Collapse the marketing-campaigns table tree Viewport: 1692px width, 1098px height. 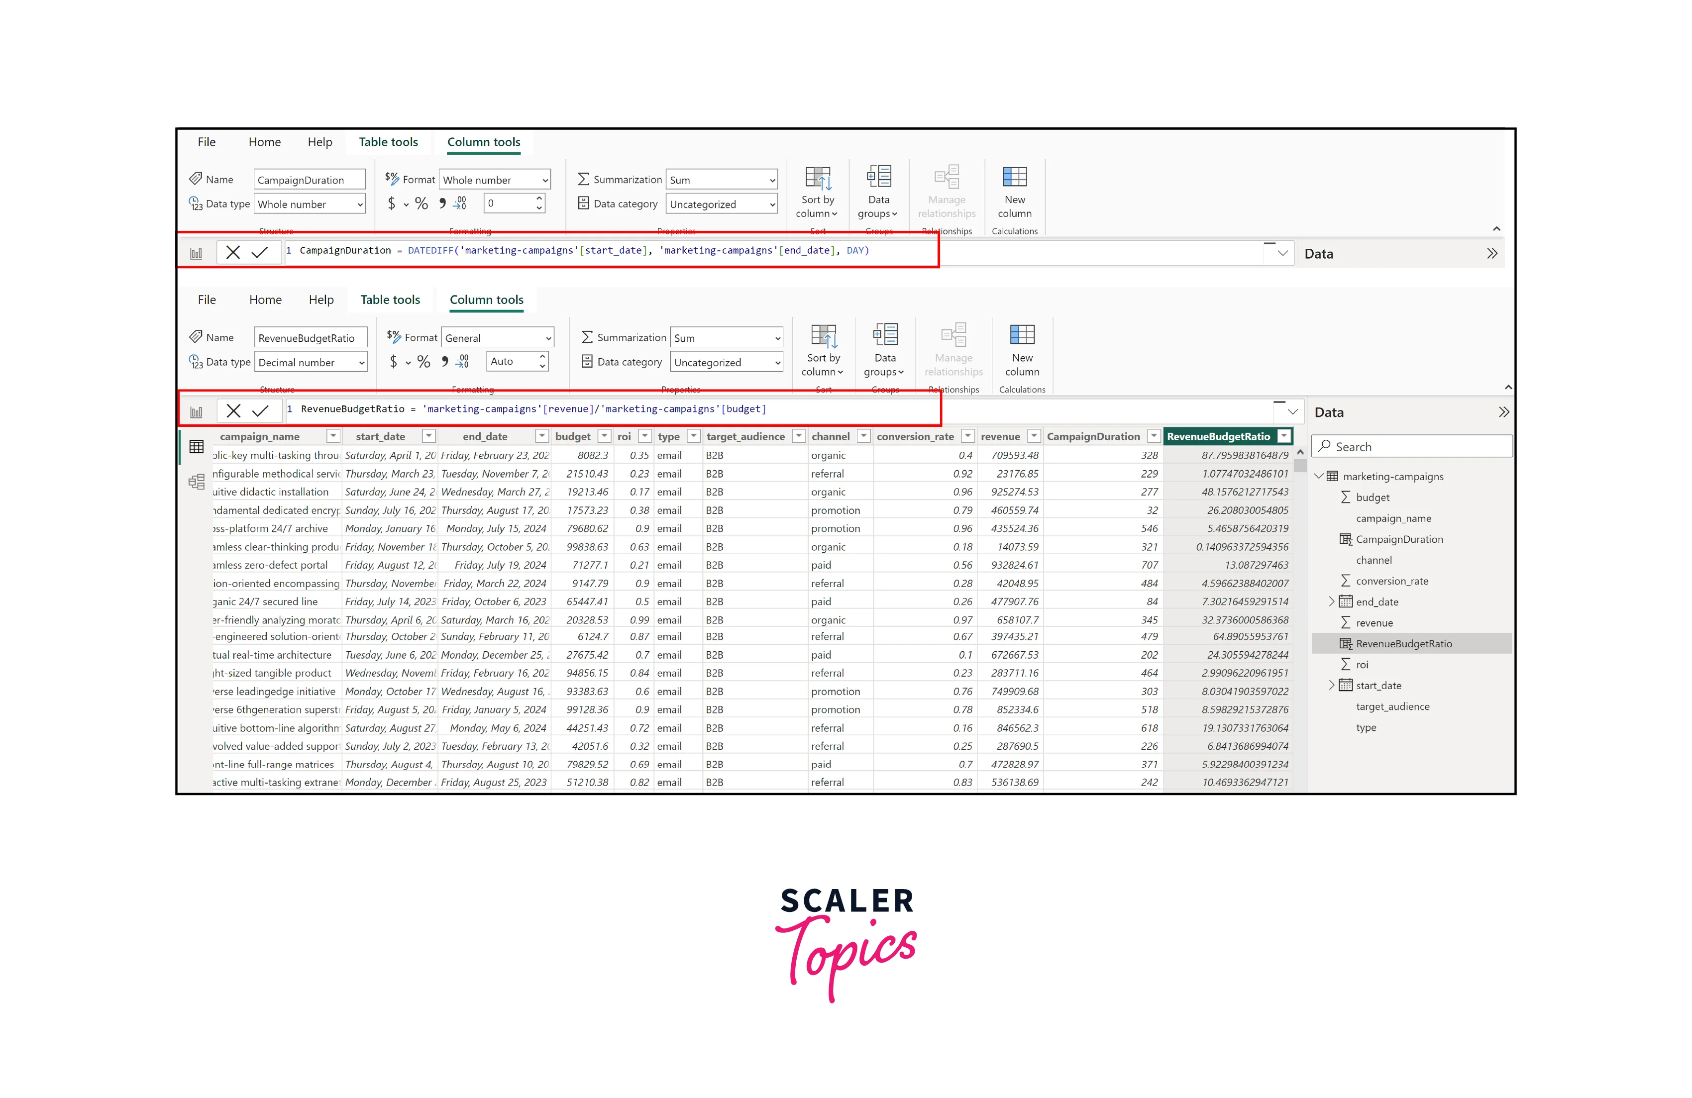(x=1319, y=476)
